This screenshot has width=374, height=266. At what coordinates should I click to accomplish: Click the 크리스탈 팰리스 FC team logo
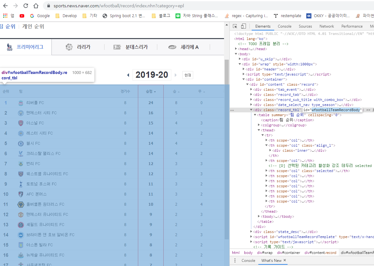point(21,154)
